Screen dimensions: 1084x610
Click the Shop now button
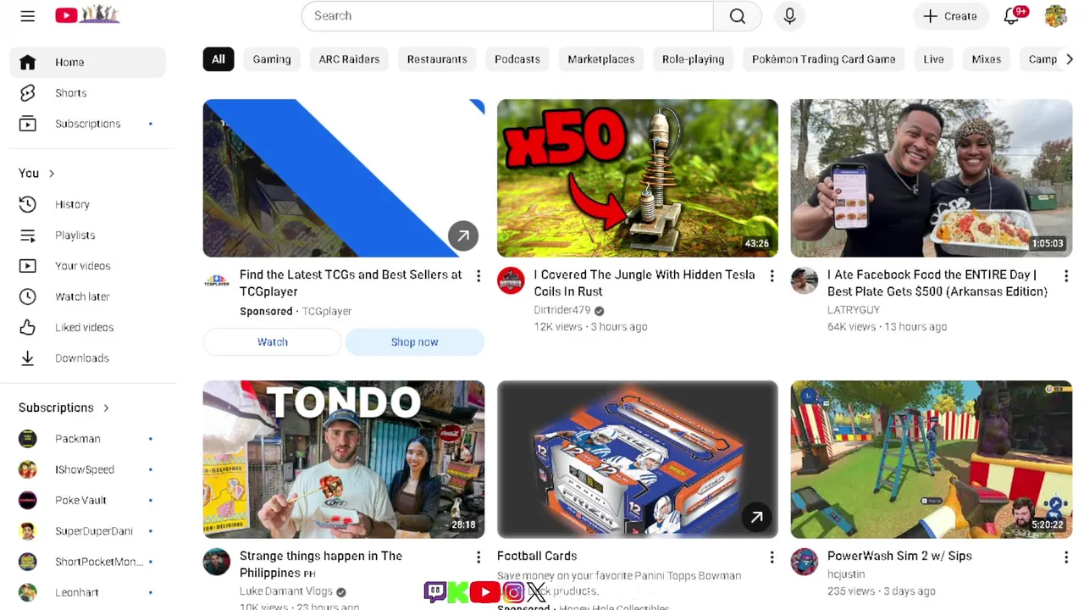tap(415, 342)
